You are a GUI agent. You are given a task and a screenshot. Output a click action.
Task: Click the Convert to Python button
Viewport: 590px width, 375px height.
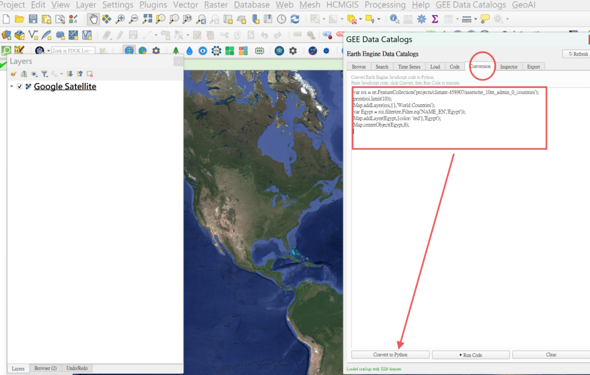[390, 355]
